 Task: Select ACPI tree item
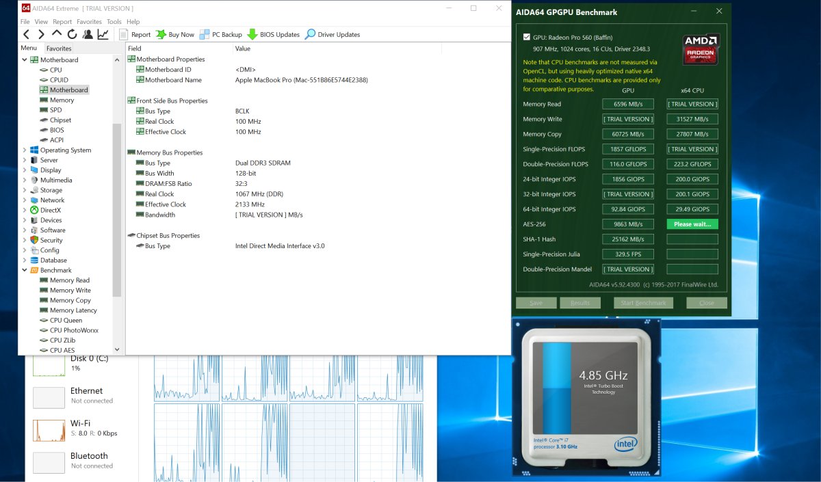click(57, 140)
